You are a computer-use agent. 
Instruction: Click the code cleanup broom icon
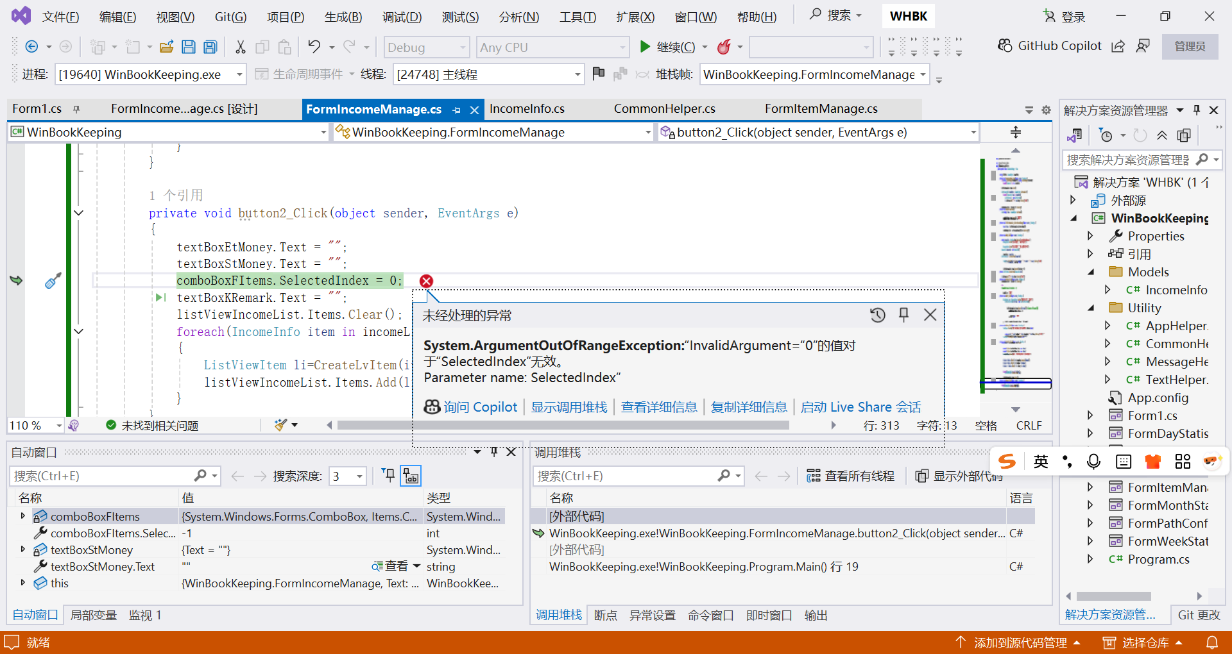pyautogui.click(x=280, y=425)
